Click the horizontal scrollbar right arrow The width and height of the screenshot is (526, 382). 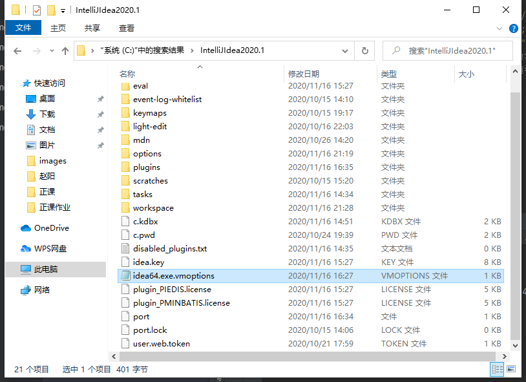point(504,356)
